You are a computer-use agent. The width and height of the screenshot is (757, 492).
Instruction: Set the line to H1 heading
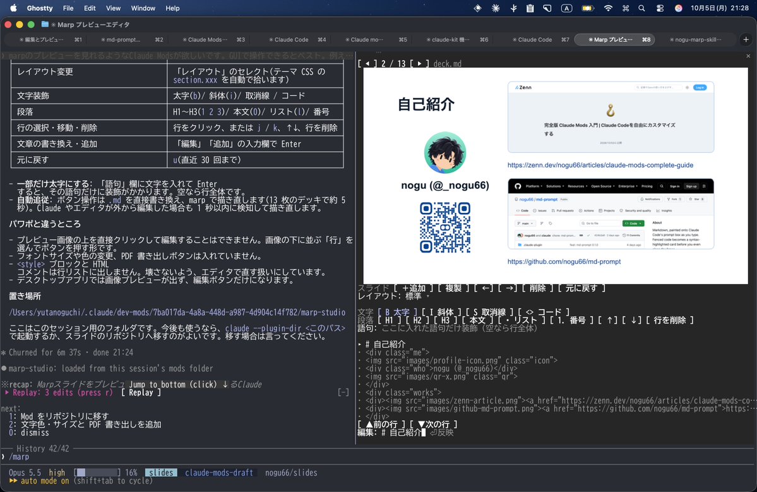391,320
